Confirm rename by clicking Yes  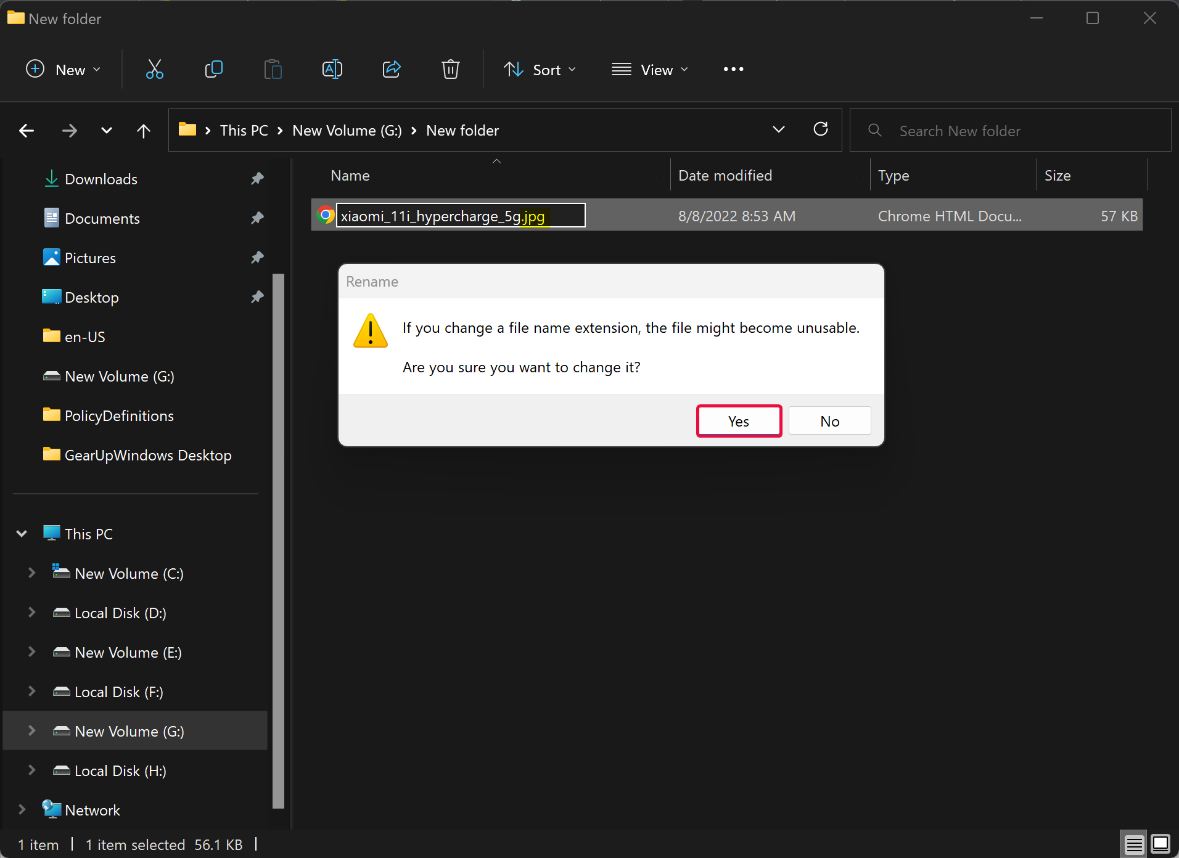click(739, 421)
